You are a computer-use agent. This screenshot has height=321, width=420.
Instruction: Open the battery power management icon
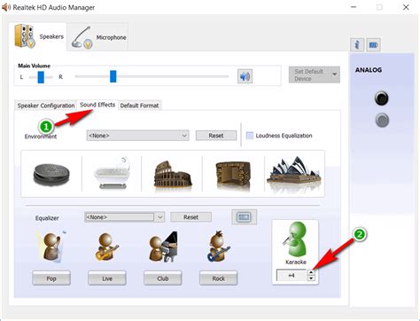click(x=373, y=45)
